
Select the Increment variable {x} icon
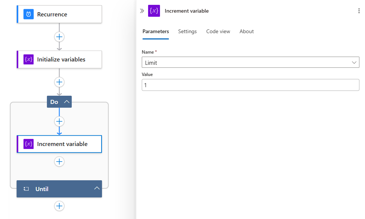tap(29, 144)
